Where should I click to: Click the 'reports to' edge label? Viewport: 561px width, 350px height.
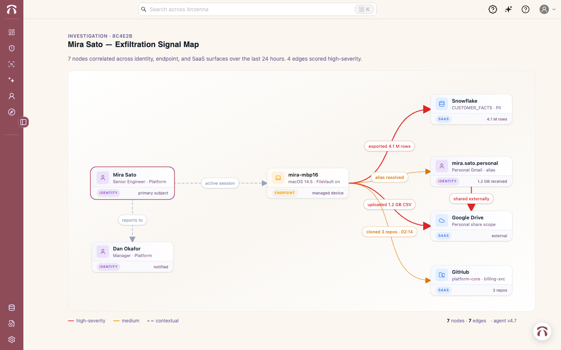(x=132, y=220)
